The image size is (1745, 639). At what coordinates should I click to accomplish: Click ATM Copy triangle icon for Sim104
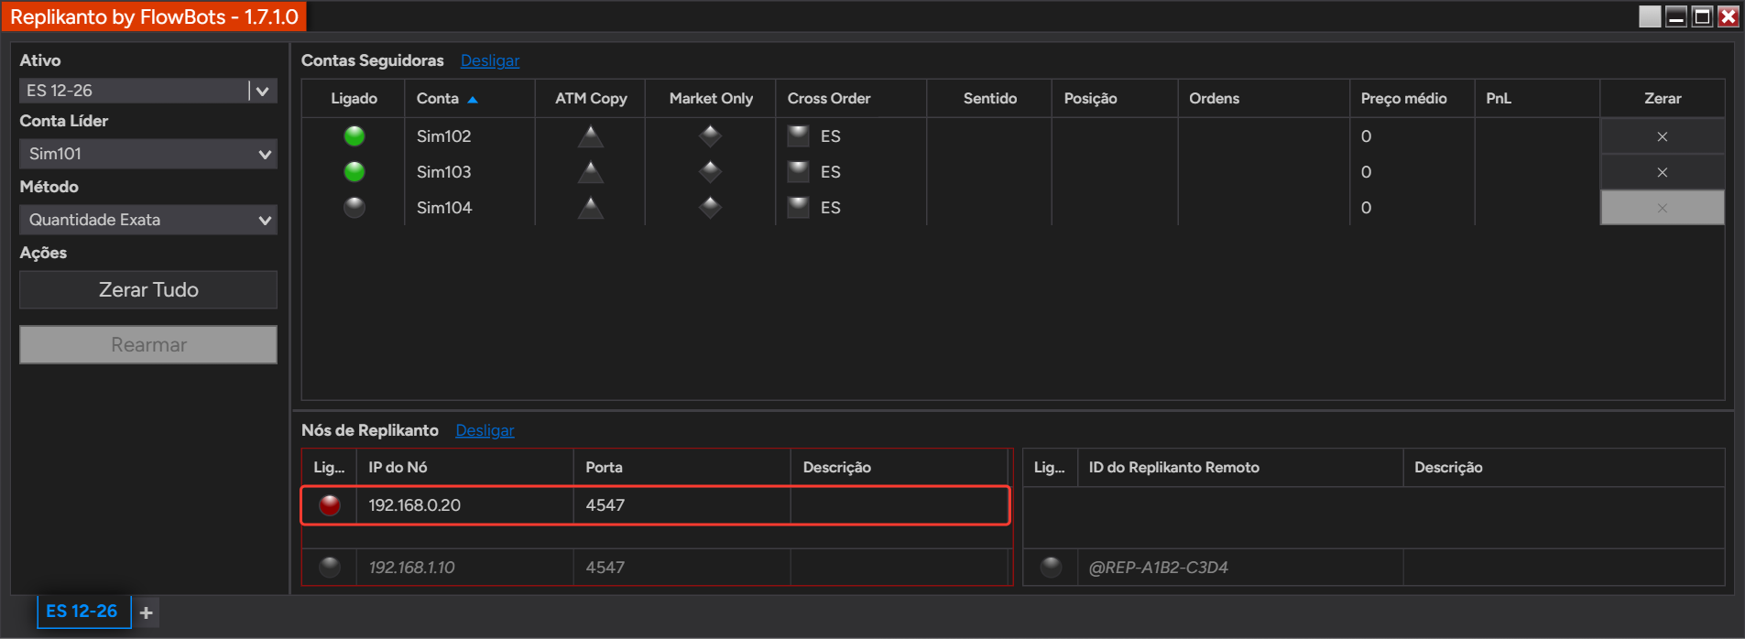(591, 208)
